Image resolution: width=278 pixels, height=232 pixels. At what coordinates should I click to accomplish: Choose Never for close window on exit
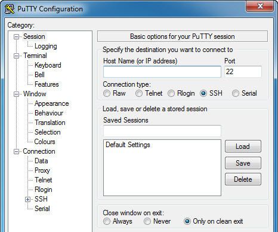pyautogui.click(x=147, y=221)
